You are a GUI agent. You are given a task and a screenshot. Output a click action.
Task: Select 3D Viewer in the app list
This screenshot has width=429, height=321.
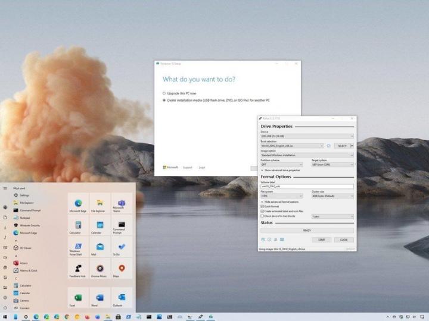pos(26,247)
